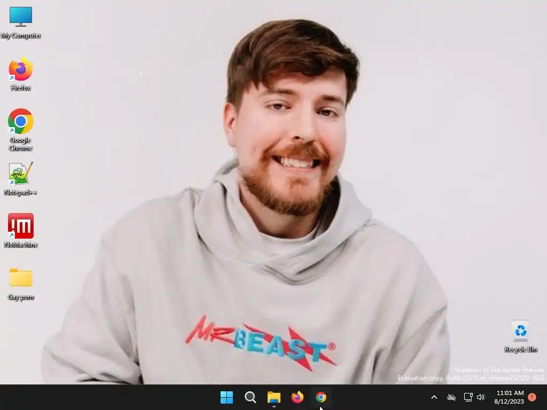The width and height of the screenshot is (547, 410).
Task: Open network settings from tray icon
Action: coord(468,397)
